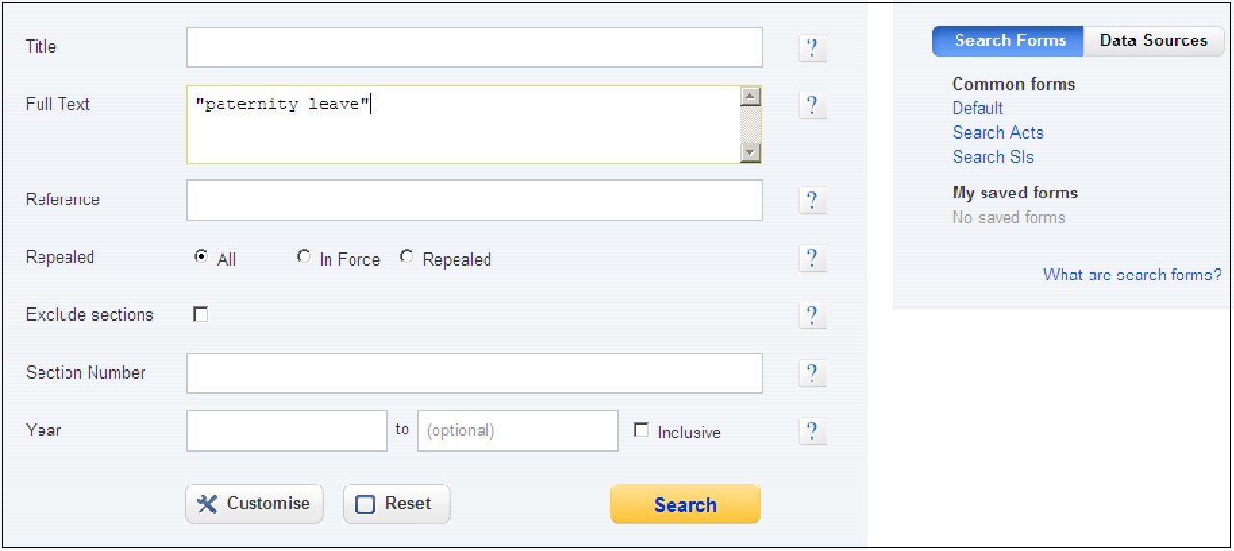The image size is (1234, 551).
Task: Select the All radio option
Action: 200,257
